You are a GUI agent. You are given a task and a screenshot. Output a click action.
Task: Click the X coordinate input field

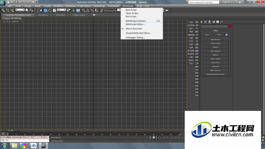[162, 138]
